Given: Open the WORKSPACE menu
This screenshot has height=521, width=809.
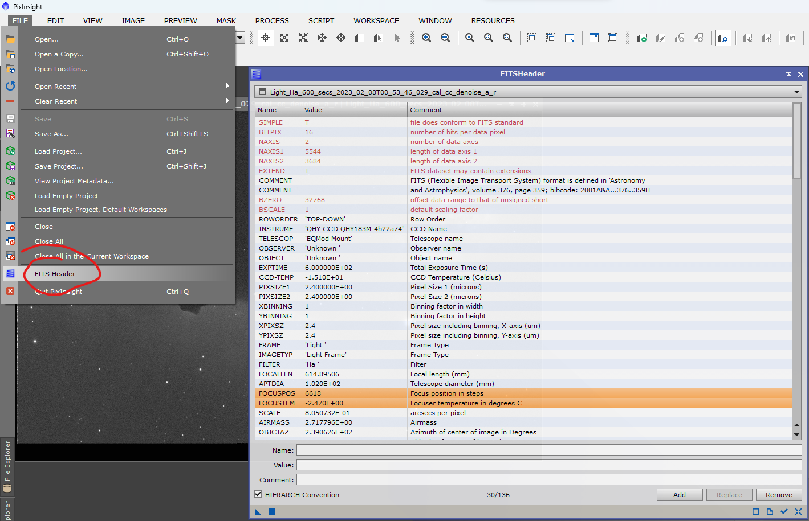Looking at the screenshot, I should pyautogui.click(x=376, y=20).
